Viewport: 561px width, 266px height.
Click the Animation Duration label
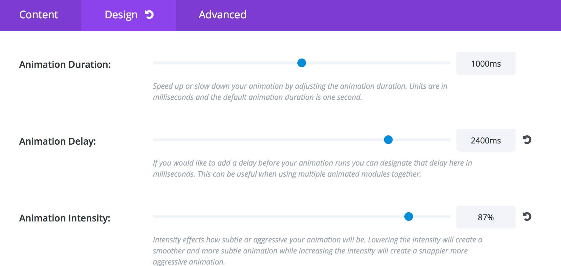(x=65, y=64)
